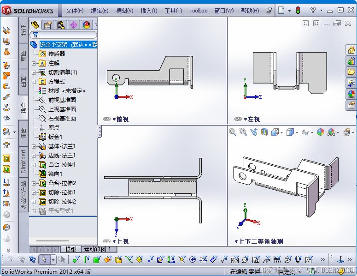Switch to the 运动算例 1 tab

tap(99, 249)
